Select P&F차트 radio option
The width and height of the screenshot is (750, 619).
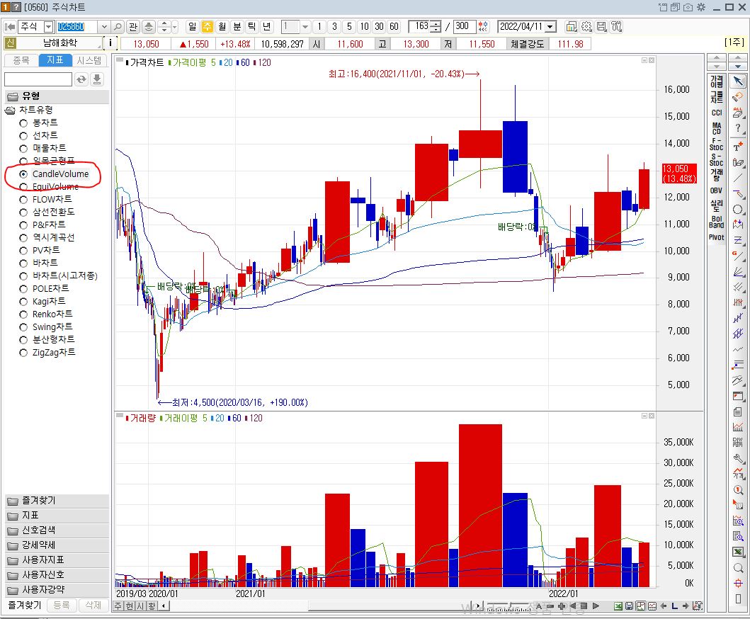[23, 225]
